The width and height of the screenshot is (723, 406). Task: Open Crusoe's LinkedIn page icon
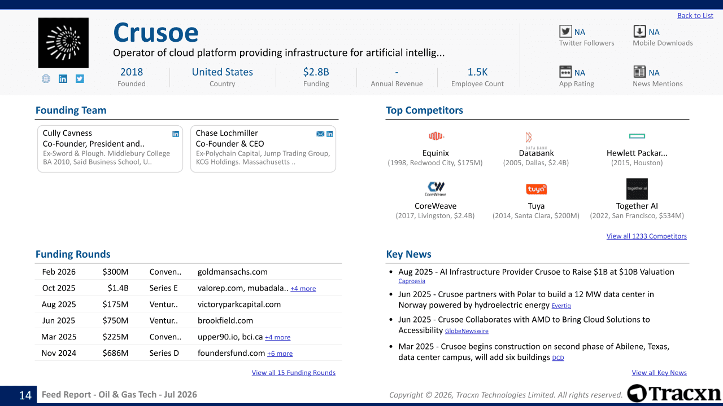click(63, 79)
